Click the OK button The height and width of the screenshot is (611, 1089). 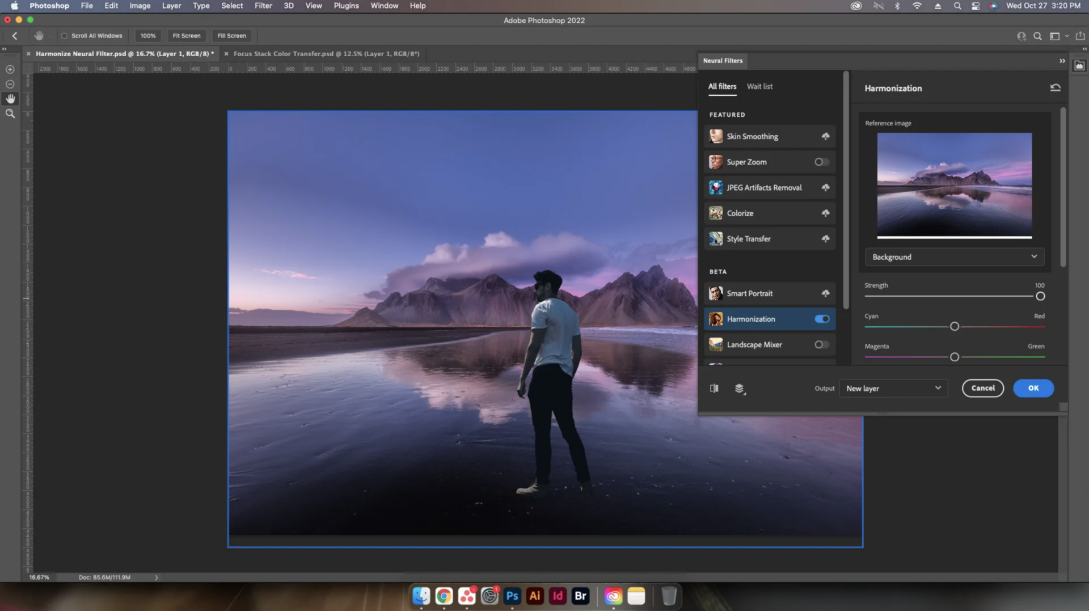(1033, 389)
